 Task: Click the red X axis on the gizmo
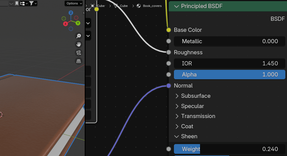pyautogui.click(x=66, y=24)
